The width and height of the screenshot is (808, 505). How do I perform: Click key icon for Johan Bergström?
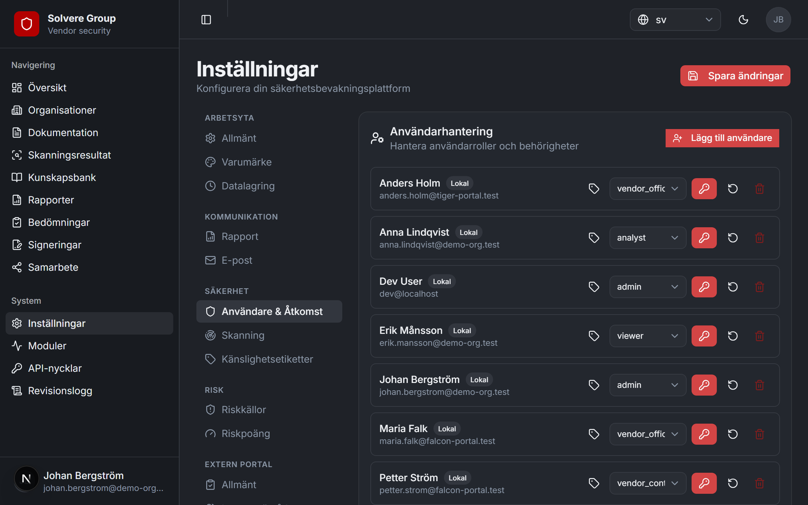[704, 385]
